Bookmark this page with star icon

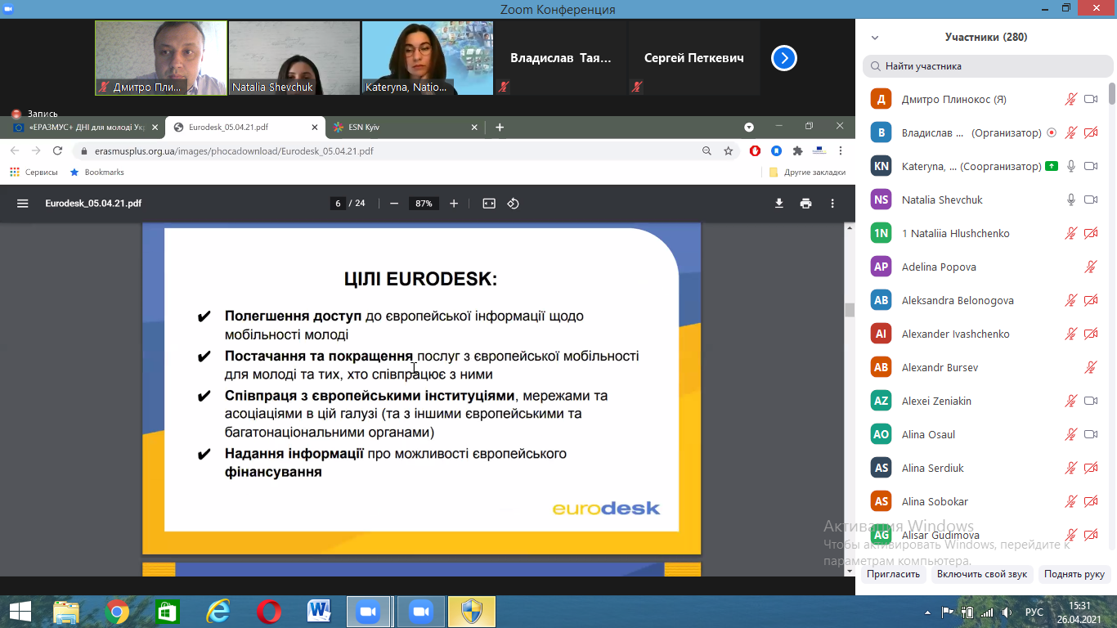[728, 151]
